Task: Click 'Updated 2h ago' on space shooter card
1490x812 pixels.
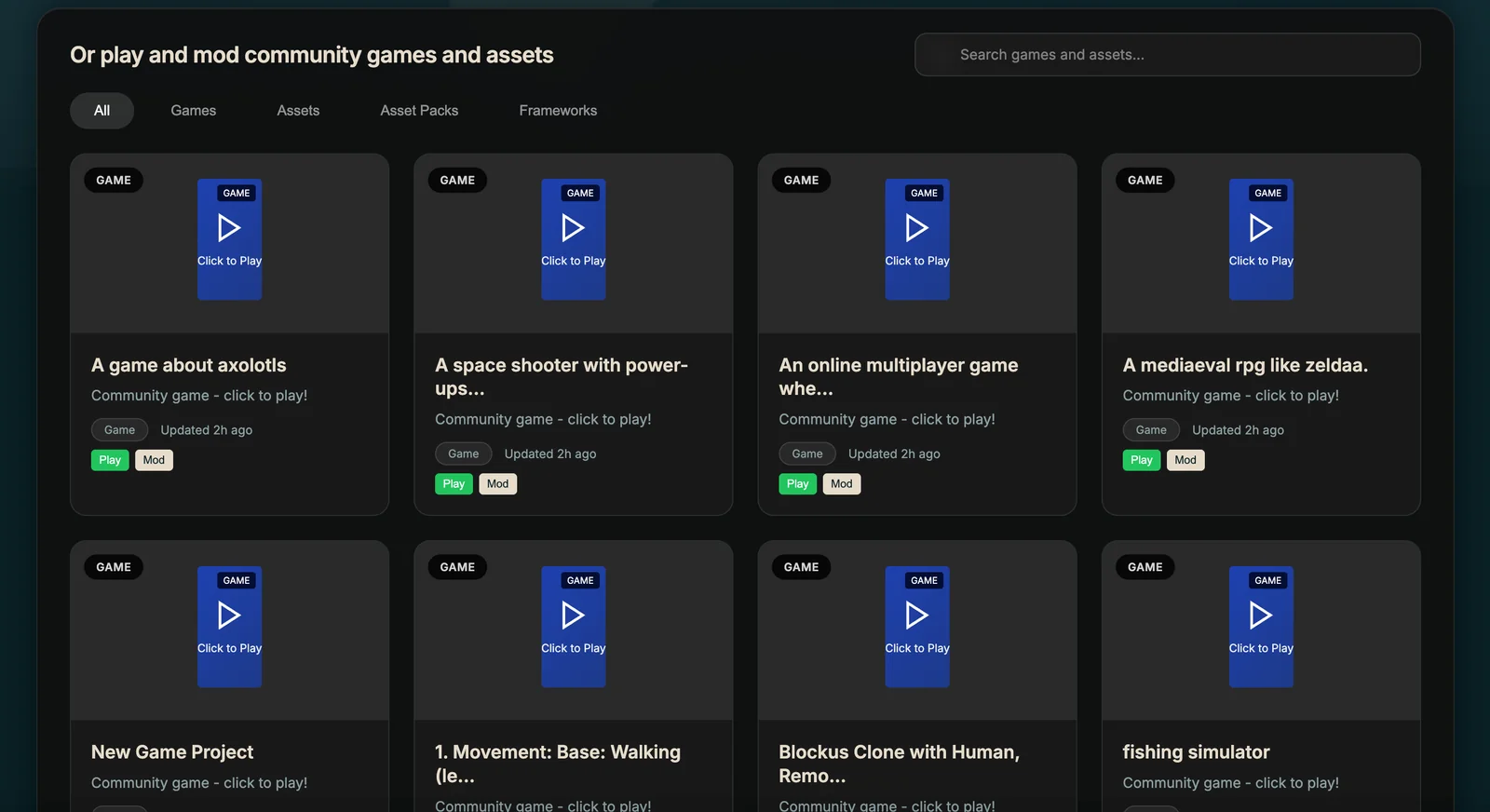Action: pyautogui.click(x=550, y=454)
